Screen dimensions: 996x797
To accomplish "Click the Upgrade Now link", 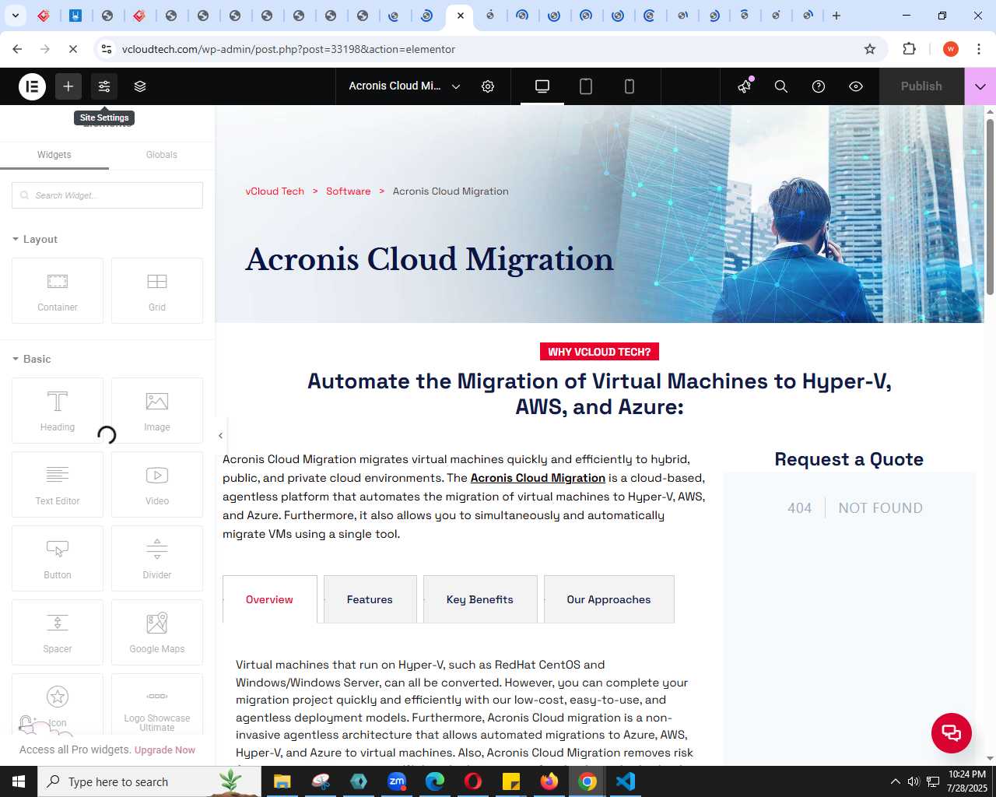I will coord(165,750).
